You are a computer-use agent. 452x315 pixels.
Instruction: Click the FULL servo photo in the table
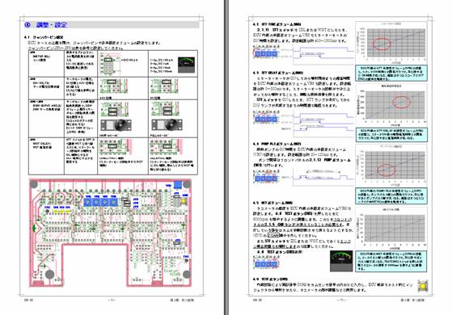tap(167, 124)
